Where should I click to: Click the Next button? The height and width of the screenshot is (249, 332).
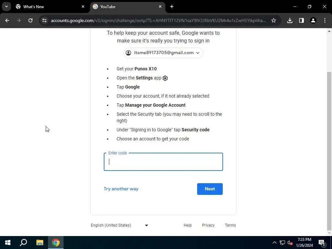tap(210, 189)
